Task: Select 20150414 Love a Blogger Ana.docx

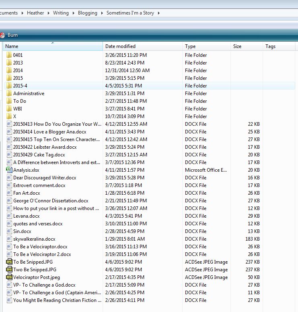Action: pos(50,132)
